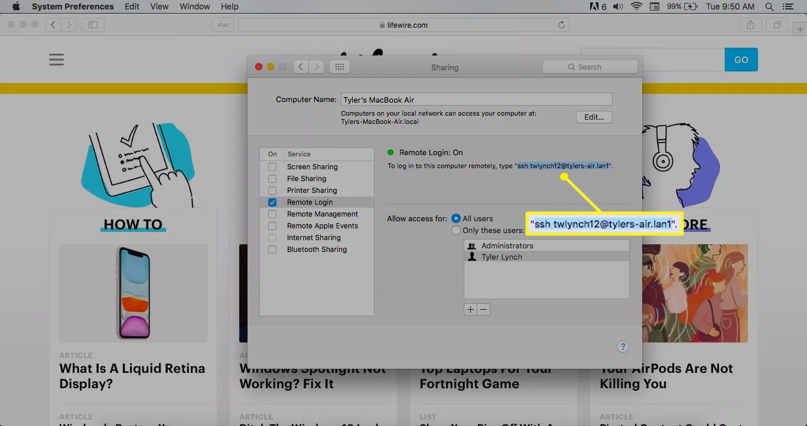Reload the Safari page

[561, 25]
